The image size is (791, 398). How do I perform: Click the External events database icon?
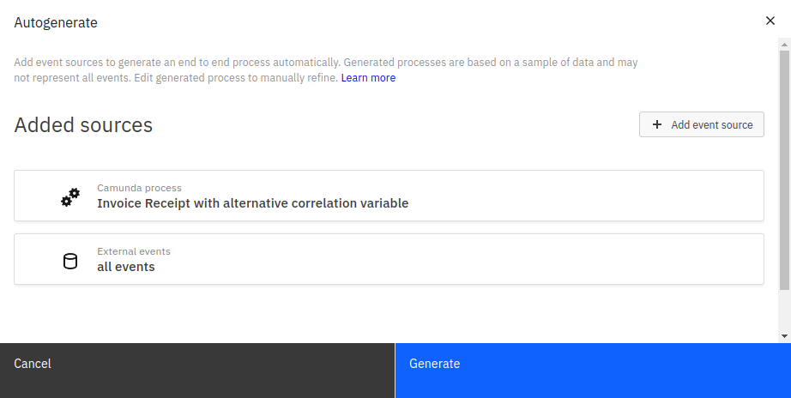tap(70, 261)
